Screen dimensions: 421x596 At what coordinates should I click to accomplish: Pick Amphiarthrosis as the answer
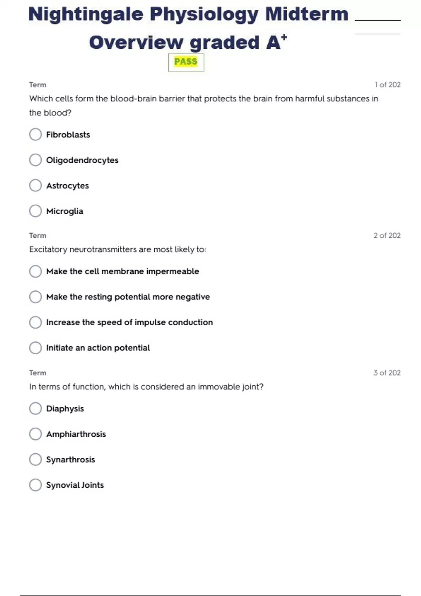(x=35, y=434)
